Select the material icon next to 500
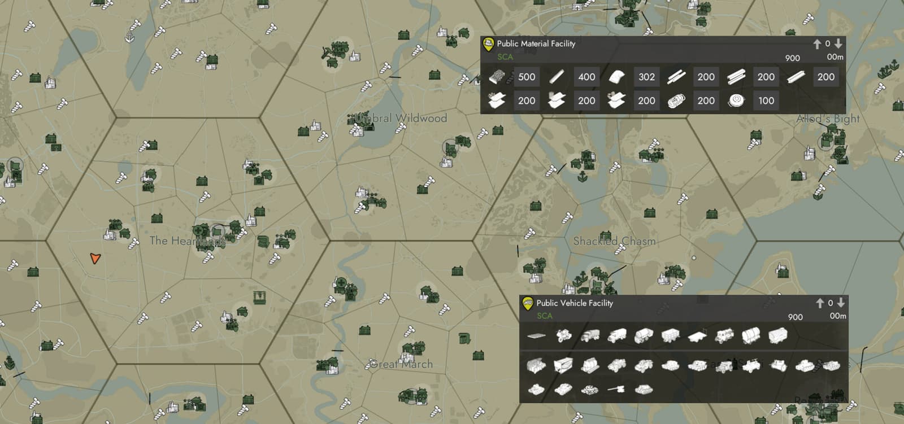 click(497, 77)
